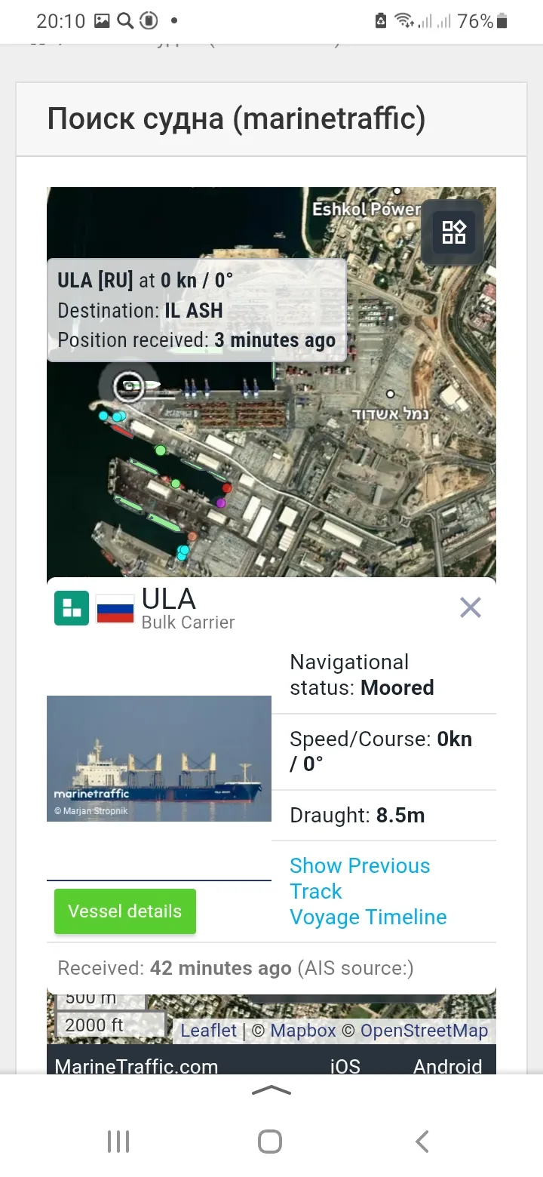
Task: Select the purple vessel dot on map
Action: [221, 502]
